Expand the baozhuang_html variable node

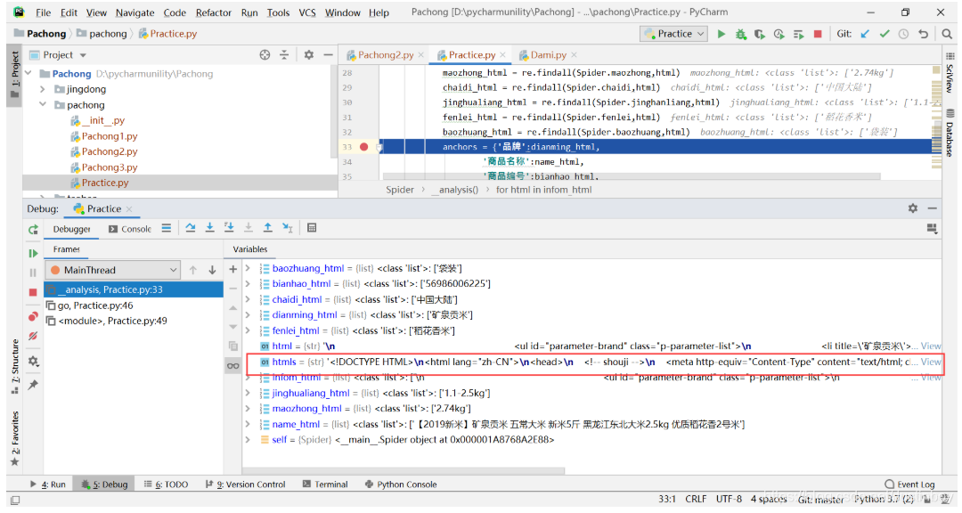pos(248,268)
